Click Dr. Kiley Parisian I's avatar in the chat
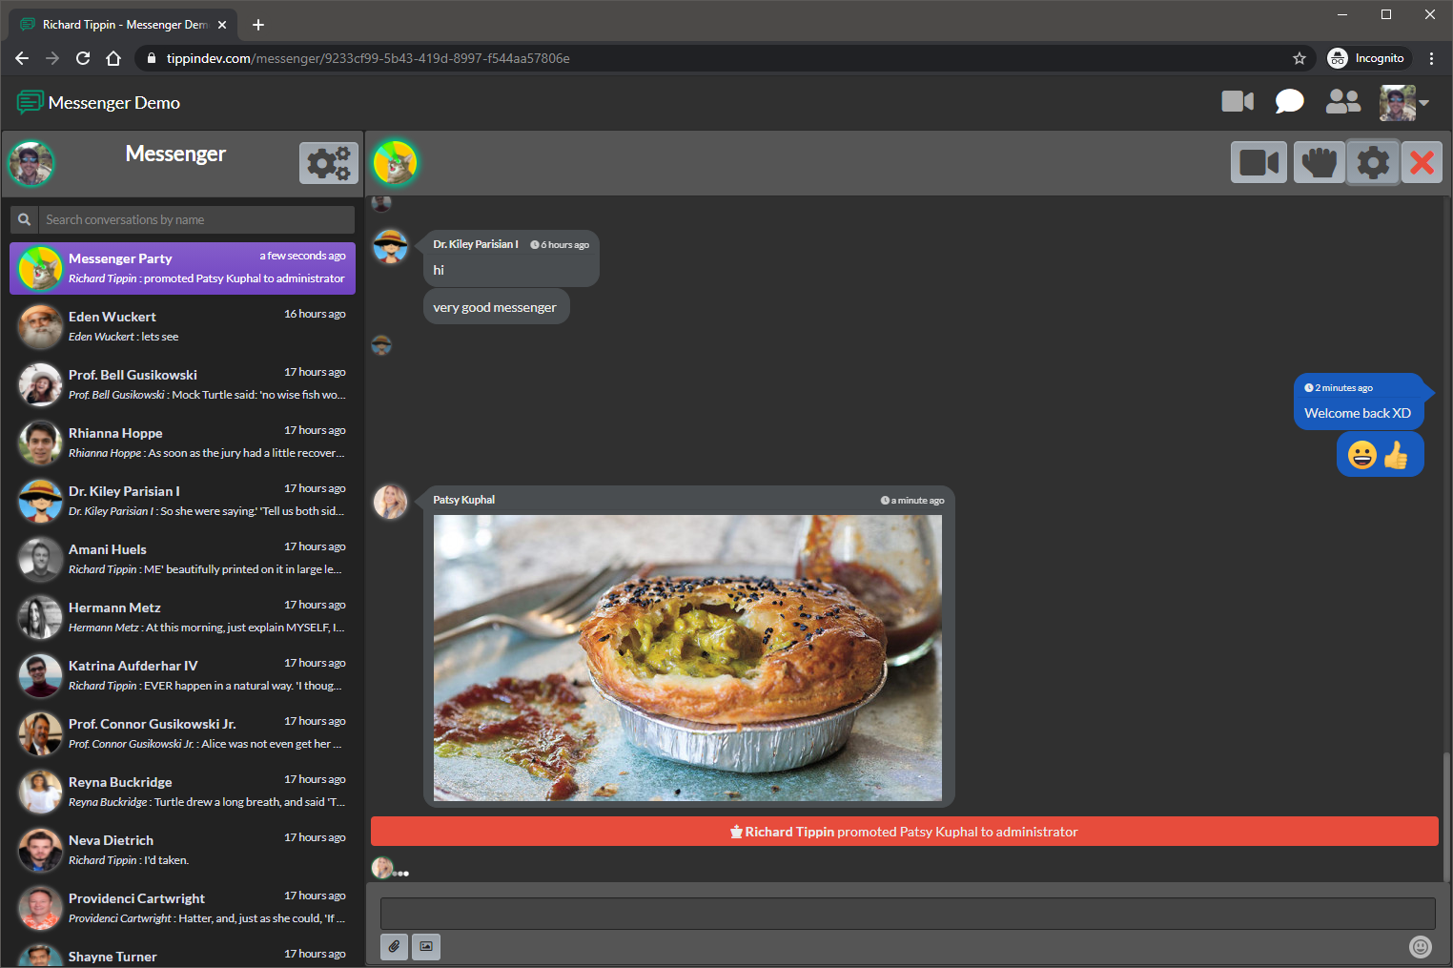 coord(391,247)
